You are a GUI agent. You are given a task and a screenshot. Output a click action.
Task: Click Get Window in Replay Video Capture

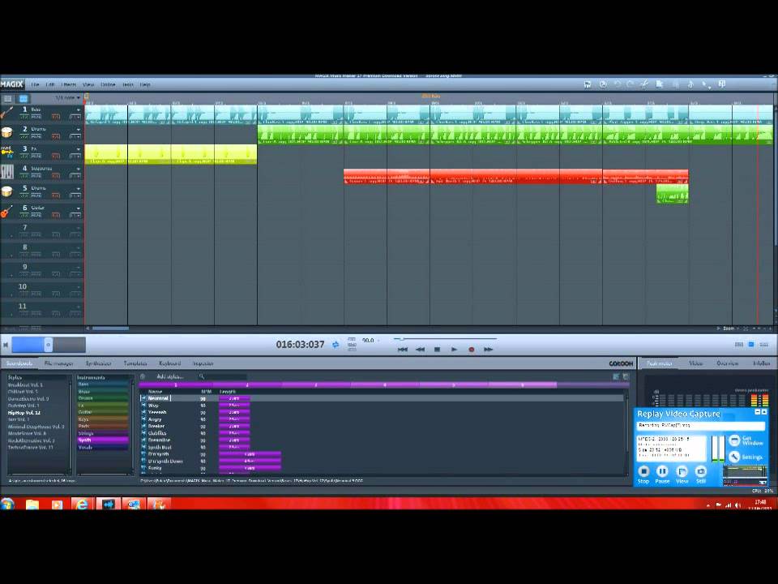pyautogui.click(x=746, y=440)
